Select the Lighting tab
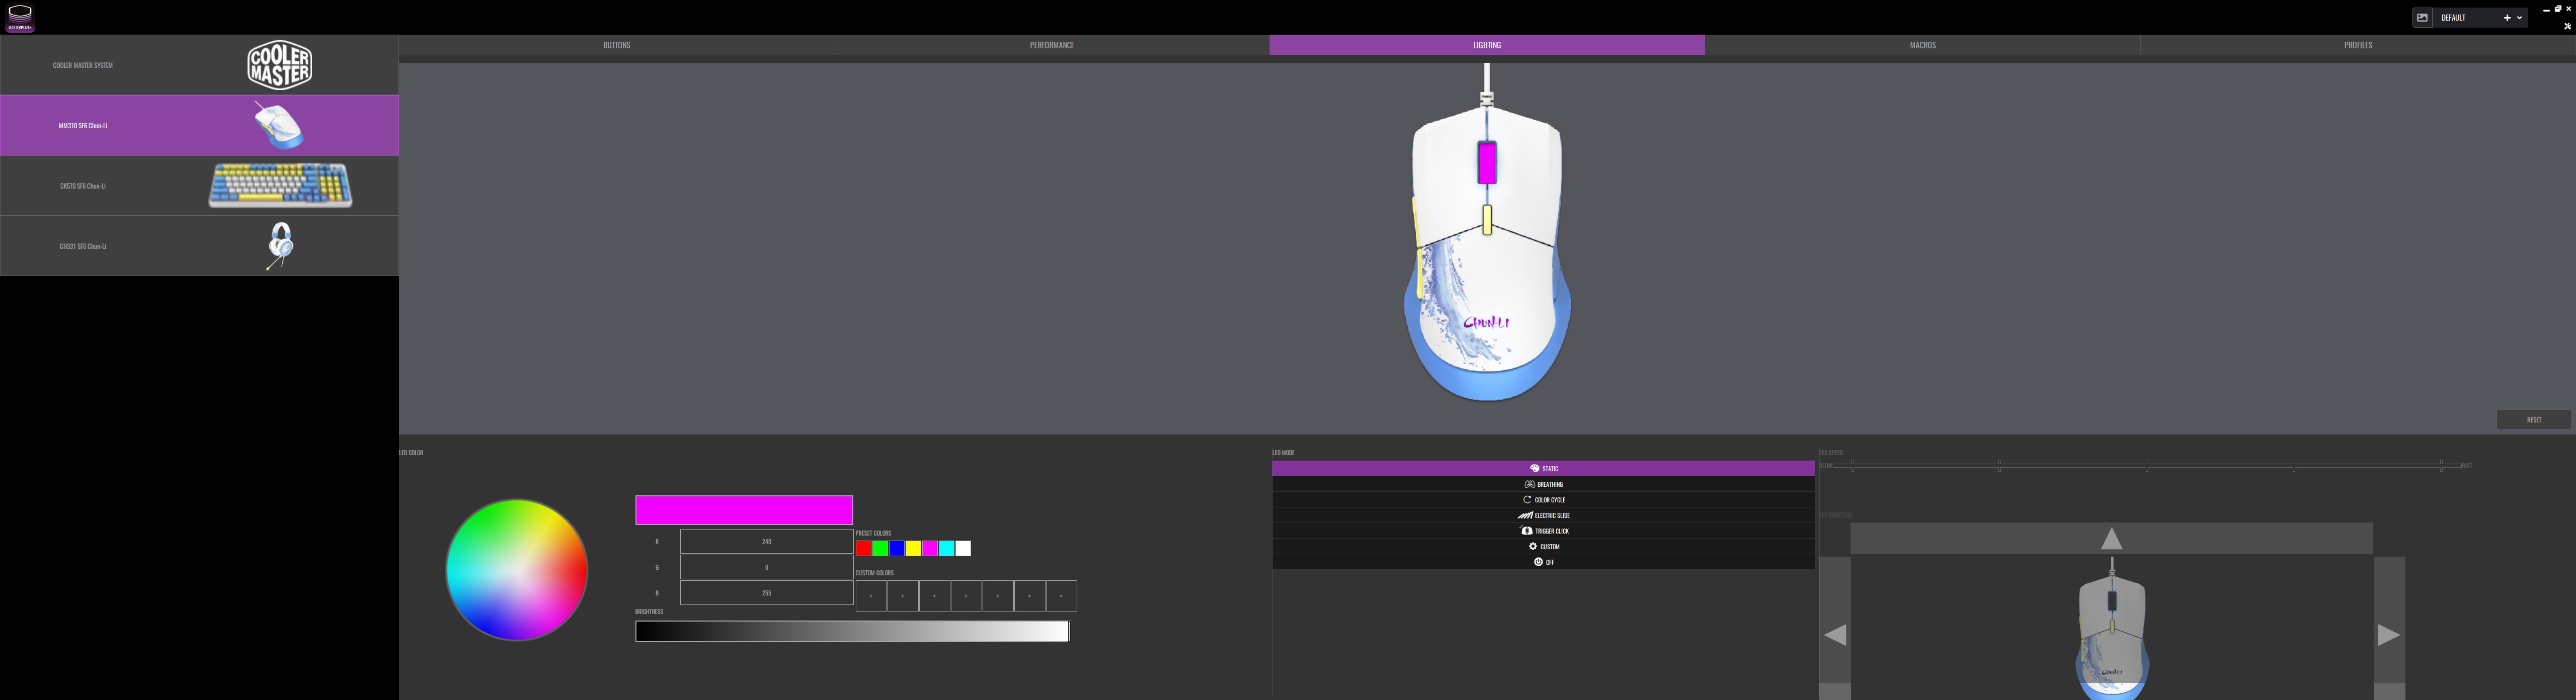The image size is (2576, 700). [1487, 45]
